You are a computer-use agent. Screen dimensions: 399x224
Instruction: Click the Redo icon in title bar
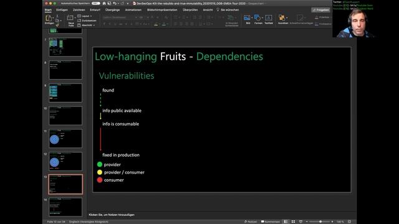[x=122, y=3]
